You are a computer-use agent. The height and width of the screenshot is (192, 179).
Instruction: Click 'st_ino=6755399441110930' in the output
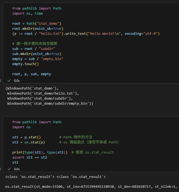pos(90,187)
